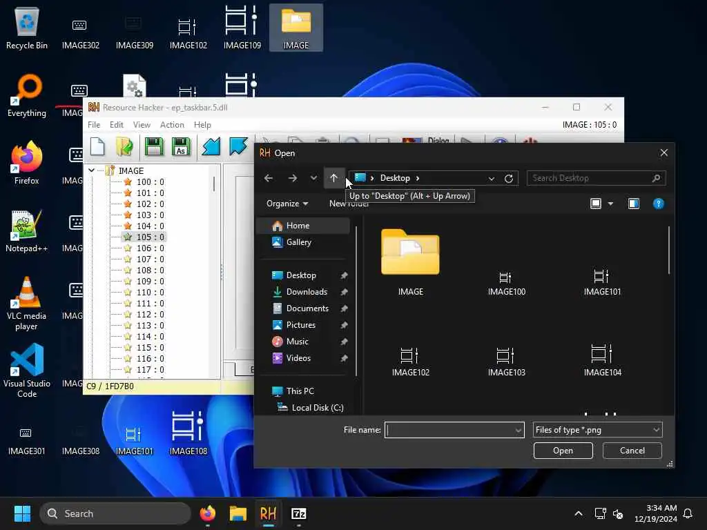Select the IMAGE100 file
This screenshot has height=530, width=707.
coord(506,284)
